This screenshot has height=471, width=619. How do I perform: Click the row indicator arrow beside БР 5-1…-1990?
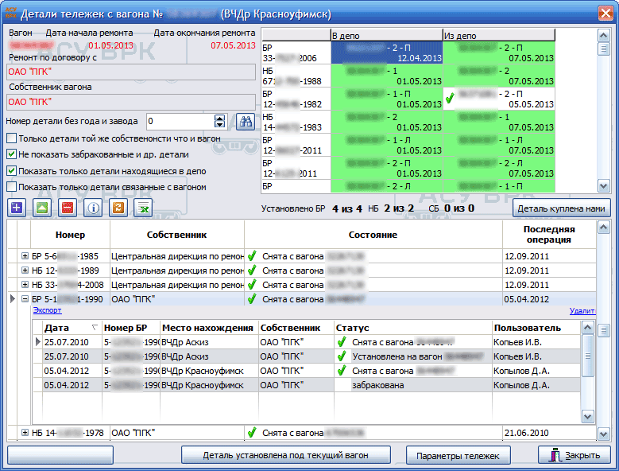[13, 299]
